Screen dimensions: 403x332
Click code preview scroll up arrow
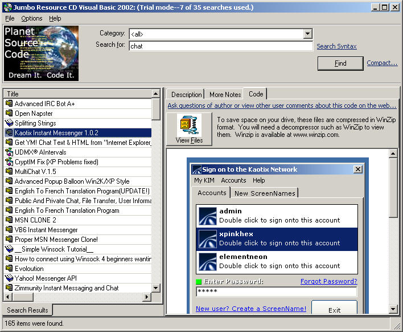393,154
